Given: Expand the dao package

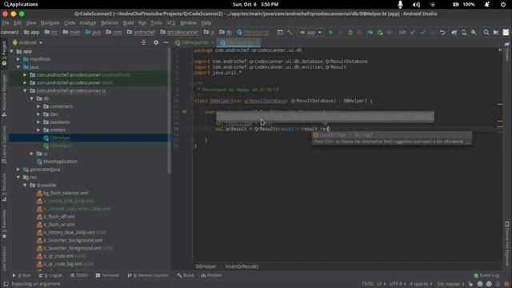Looking at the screenshot, I should click(38, 114).
